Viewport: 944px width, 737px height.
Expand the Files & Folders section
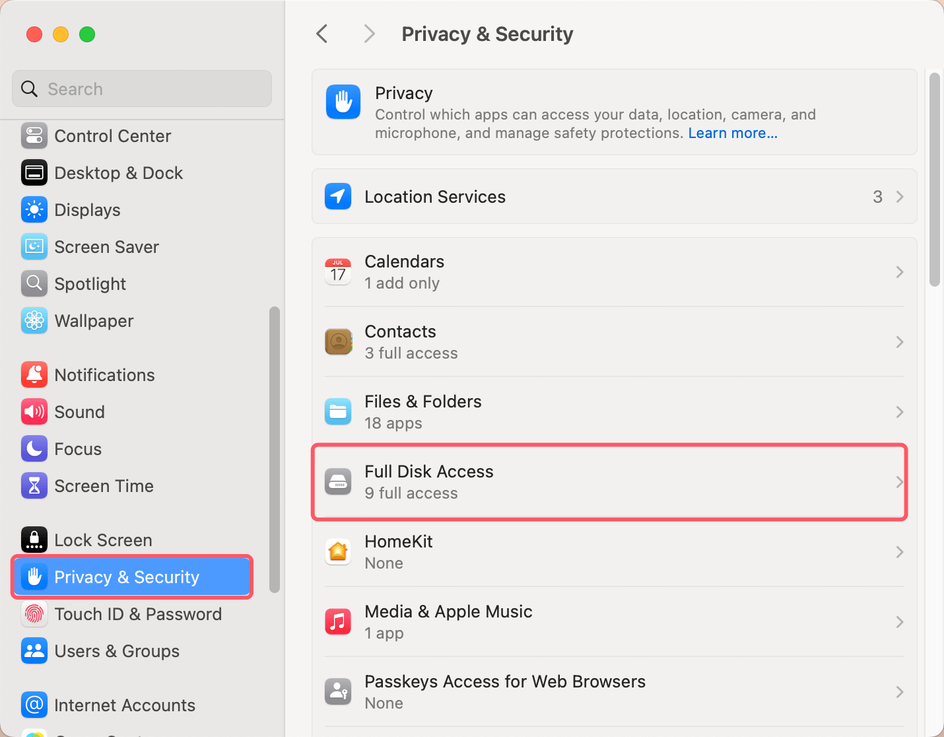[900, 411]
